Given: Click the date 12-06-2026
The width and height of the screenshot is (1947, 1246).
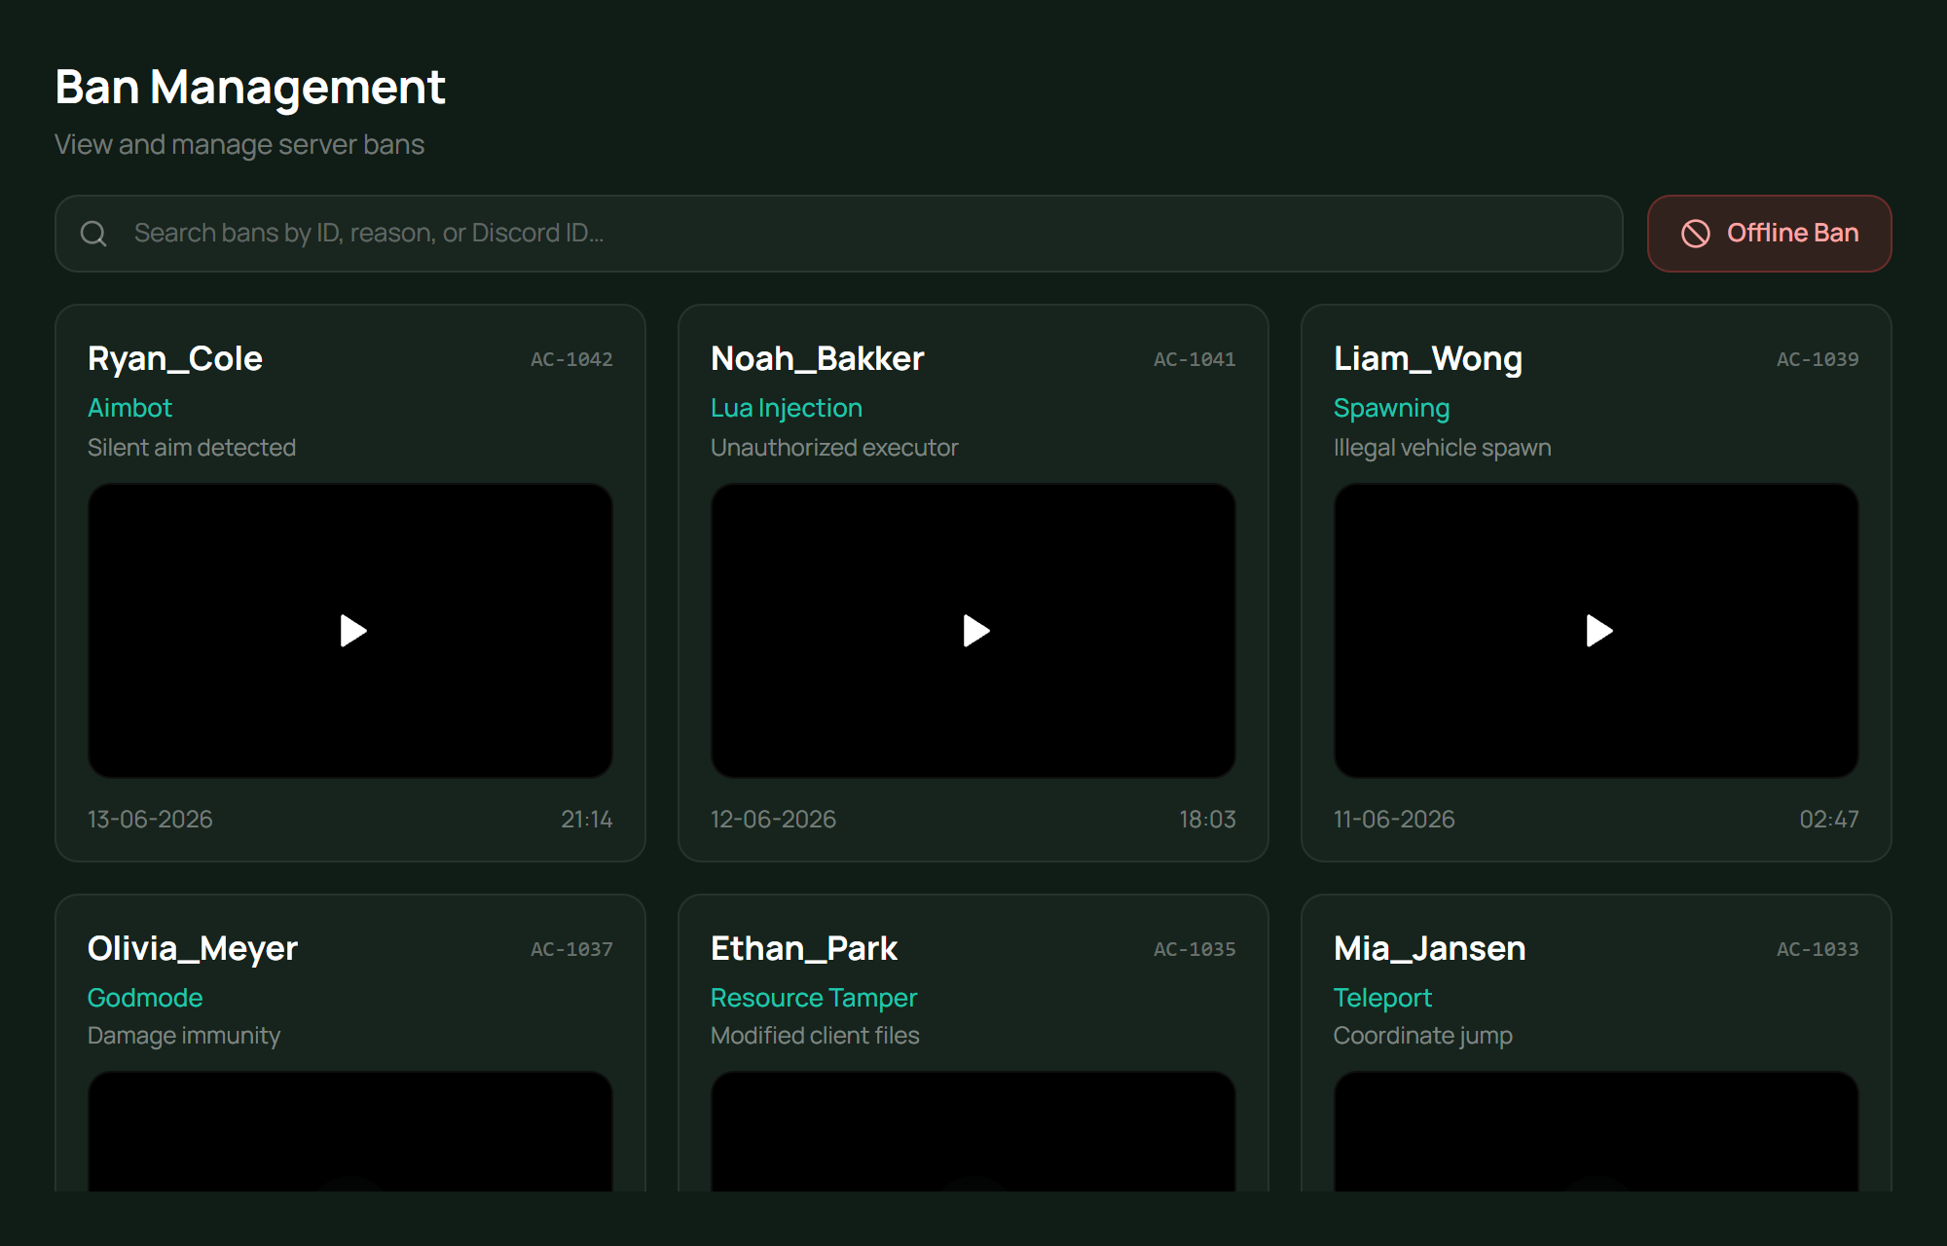Looking at the screenshot, I should [x=773, y=820].
